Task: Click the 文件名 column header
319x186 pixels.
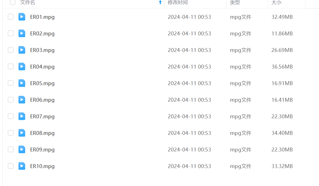Action: [27, 2]
